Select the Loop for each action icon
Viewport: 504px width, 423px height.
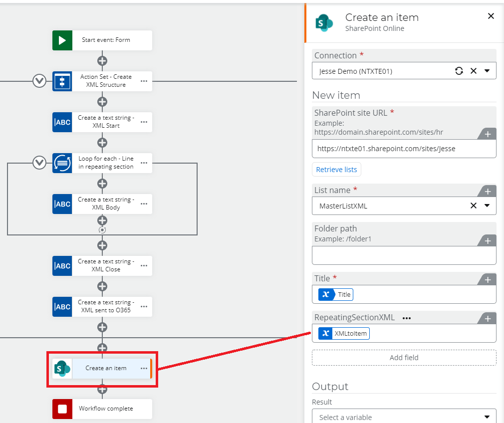pyautogui.click(x=62, y=163)
